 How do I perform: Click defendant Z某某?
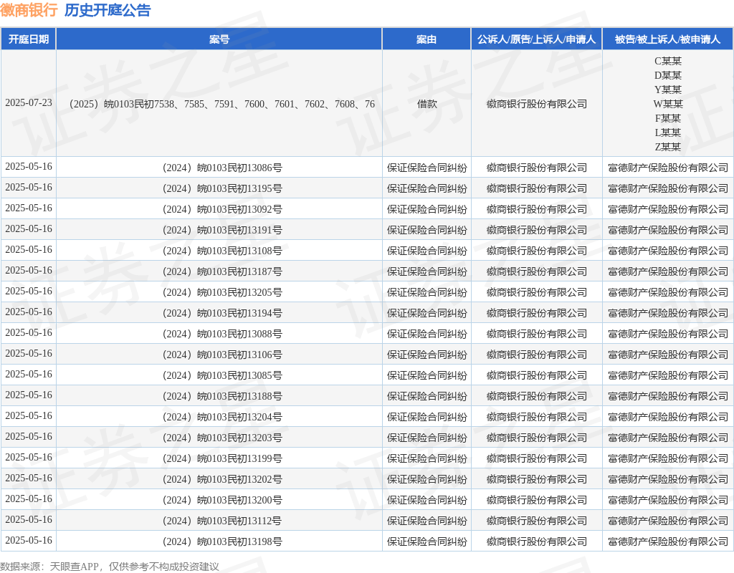click(x=668, y=147)
